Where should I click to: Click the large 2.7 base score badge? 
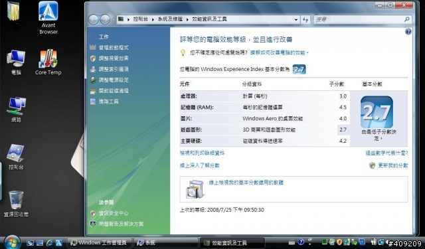pyautogui.click(x=377, y=112)
